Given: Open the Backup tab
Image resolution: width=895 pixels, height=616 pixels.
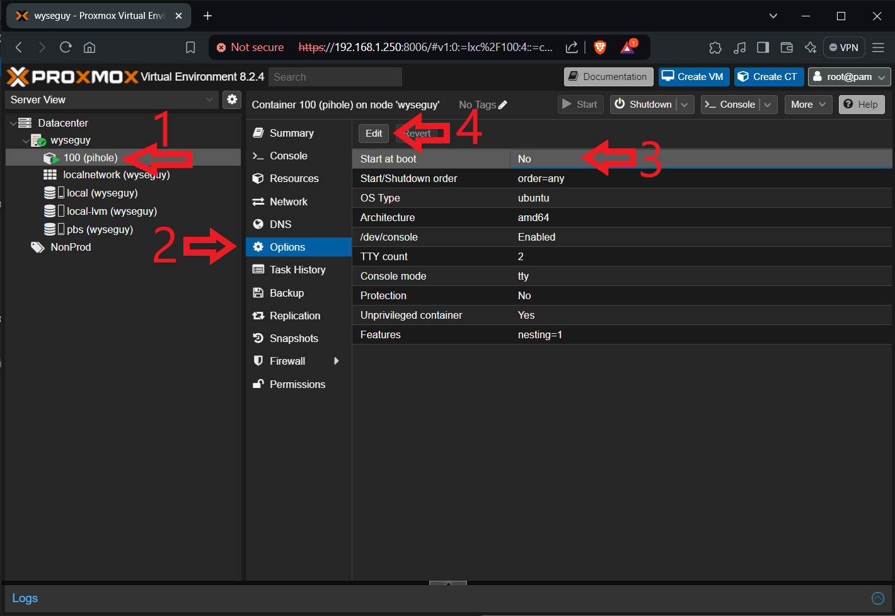Looking at the screenshot, I should (x=298, y=293).
